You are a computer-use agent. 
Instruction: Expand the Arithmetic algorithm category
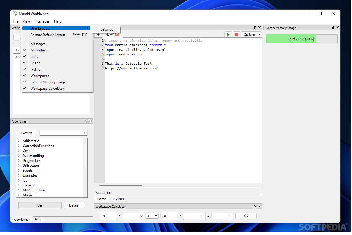click(x=19, y=141)
